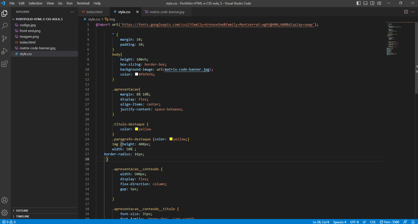This screenshot has width=418, height=224.
Task: Customize the editor layout
Action: [x=379, y=3]
